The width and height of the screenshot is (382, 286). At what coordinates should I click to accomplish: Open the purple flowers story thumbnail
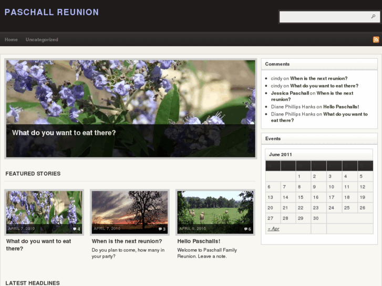pyautogui.click(x=44, y=212)
